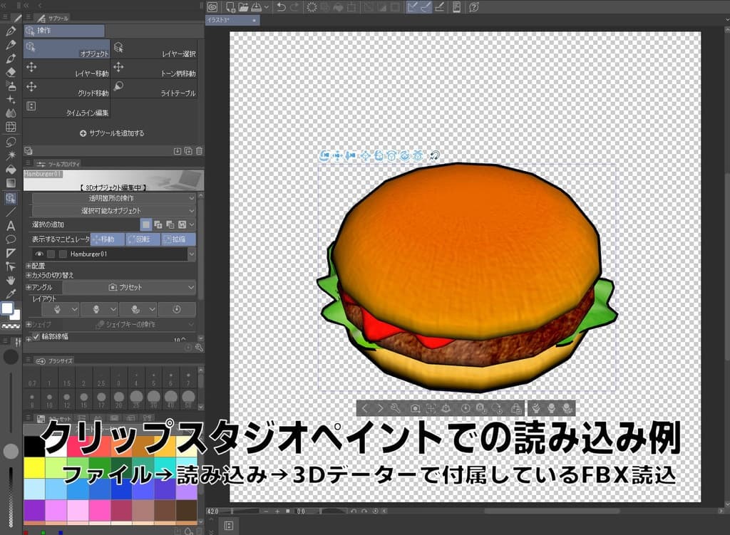
Task: Open the 選択可能なオブジェクト dropdown
Action: click(x=110, y=209)
